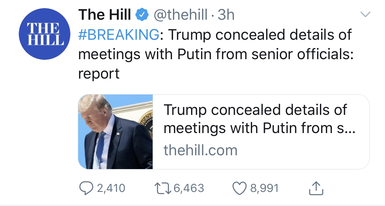
Task: Click the blue verified badge next to The Hill
Action: click(x=141, y=14)
